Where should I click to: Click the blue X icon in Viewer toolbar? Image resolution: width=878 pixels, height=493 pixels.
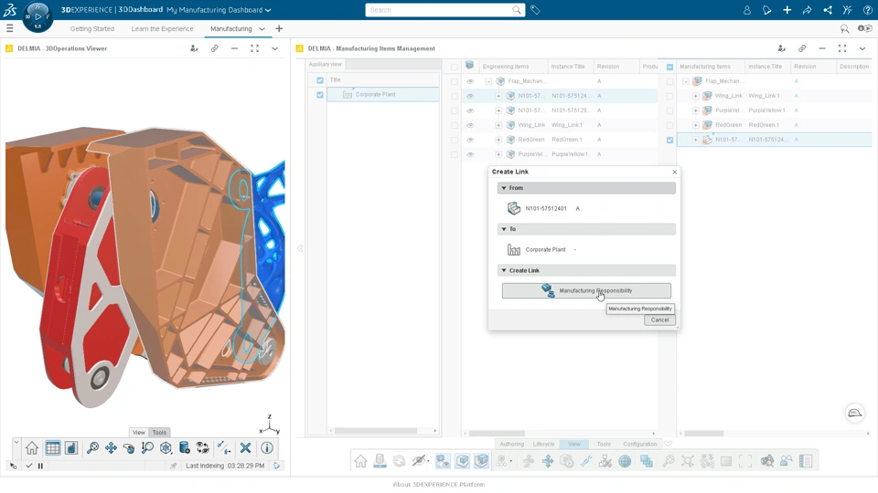coord(245,447)
